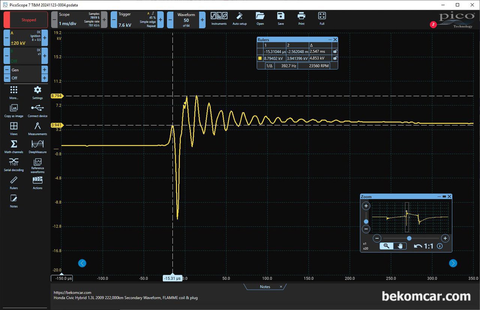Viewport: 480px width, 310px height.
Task: Toggle the Stopped capture button
Action: tap(26, 20)
